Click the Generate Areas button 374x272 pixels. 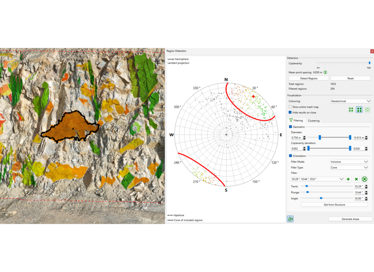(350, 219)
